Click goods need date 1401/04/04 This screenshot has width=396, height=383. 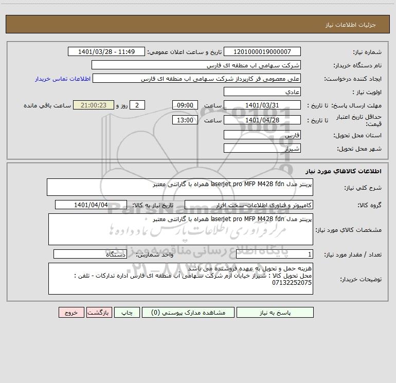(91, 205)
